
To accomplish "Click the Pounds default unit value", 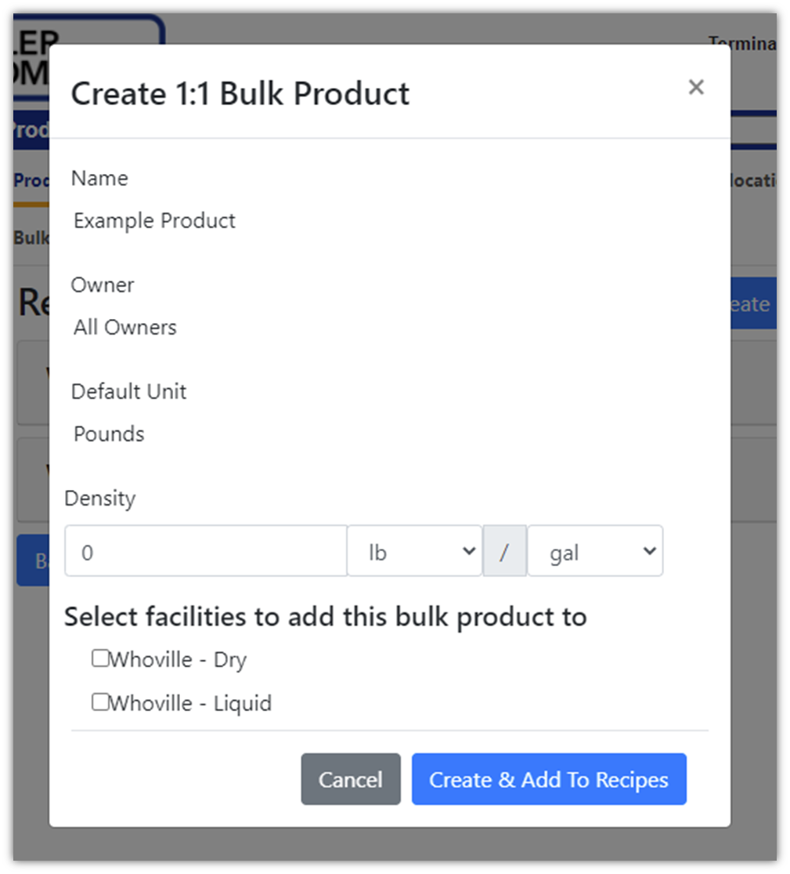I will coord(109,433).
